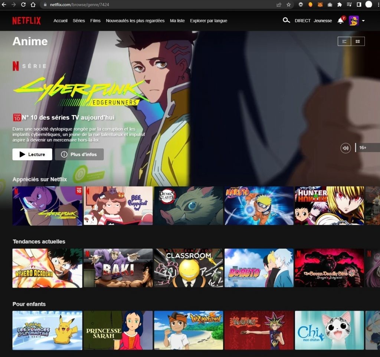The height and width of the screenshot is (357, 380).
Task: Select the Princesse Sarah thumbnail
Action: 118,330
